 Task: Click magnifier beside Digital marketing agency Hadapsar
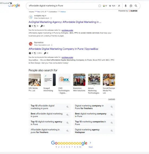point(112,131)
